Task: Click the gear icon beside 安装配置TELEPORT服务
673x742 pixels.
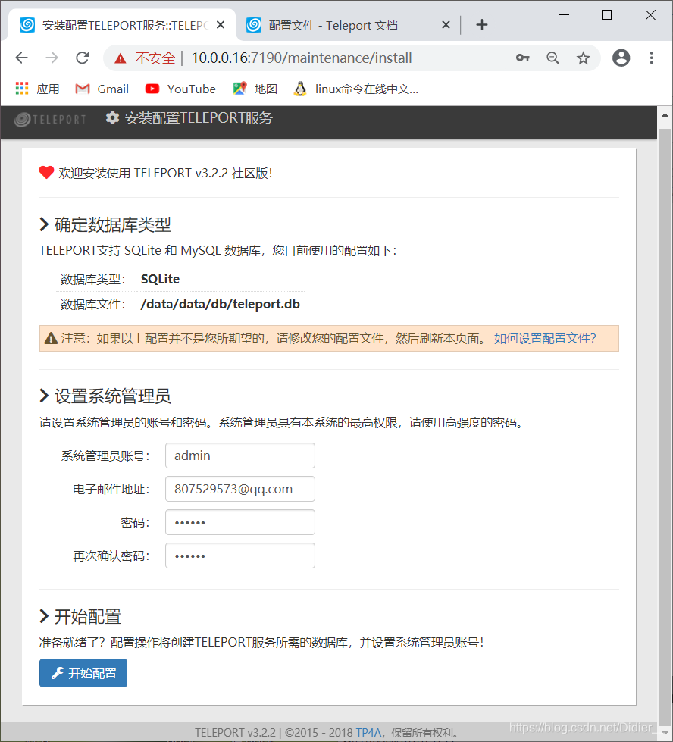Action: pyautogui.click(x=112, y=117)
